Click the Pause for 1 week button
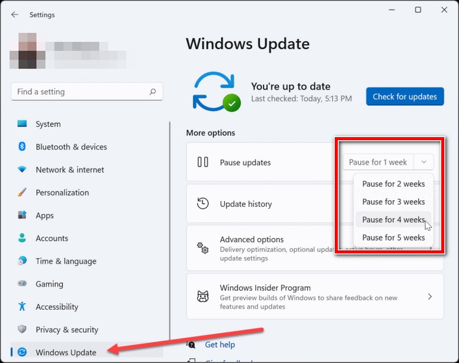The height and width of the screenshot is (363, 459). (x=378, y=162)
